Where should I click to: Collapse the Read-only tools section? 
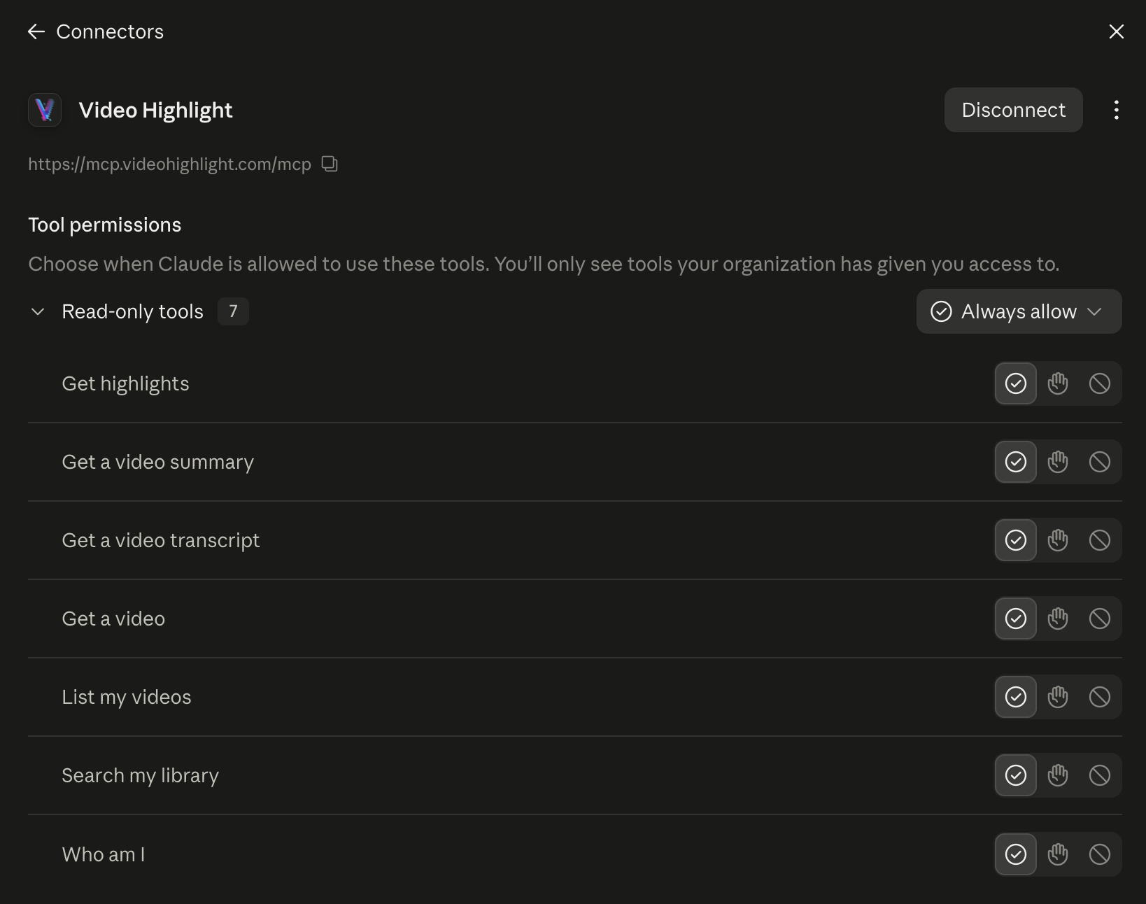pos(38,311)
